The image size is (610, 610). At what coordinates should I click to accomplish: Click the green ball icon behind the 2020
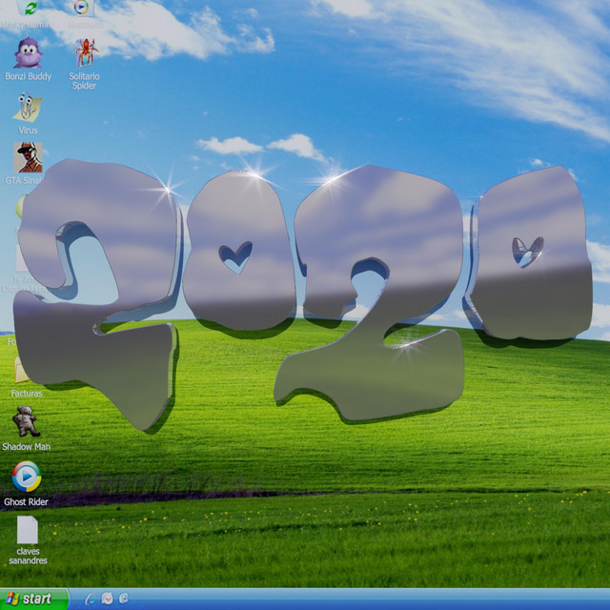coord(19,207)
